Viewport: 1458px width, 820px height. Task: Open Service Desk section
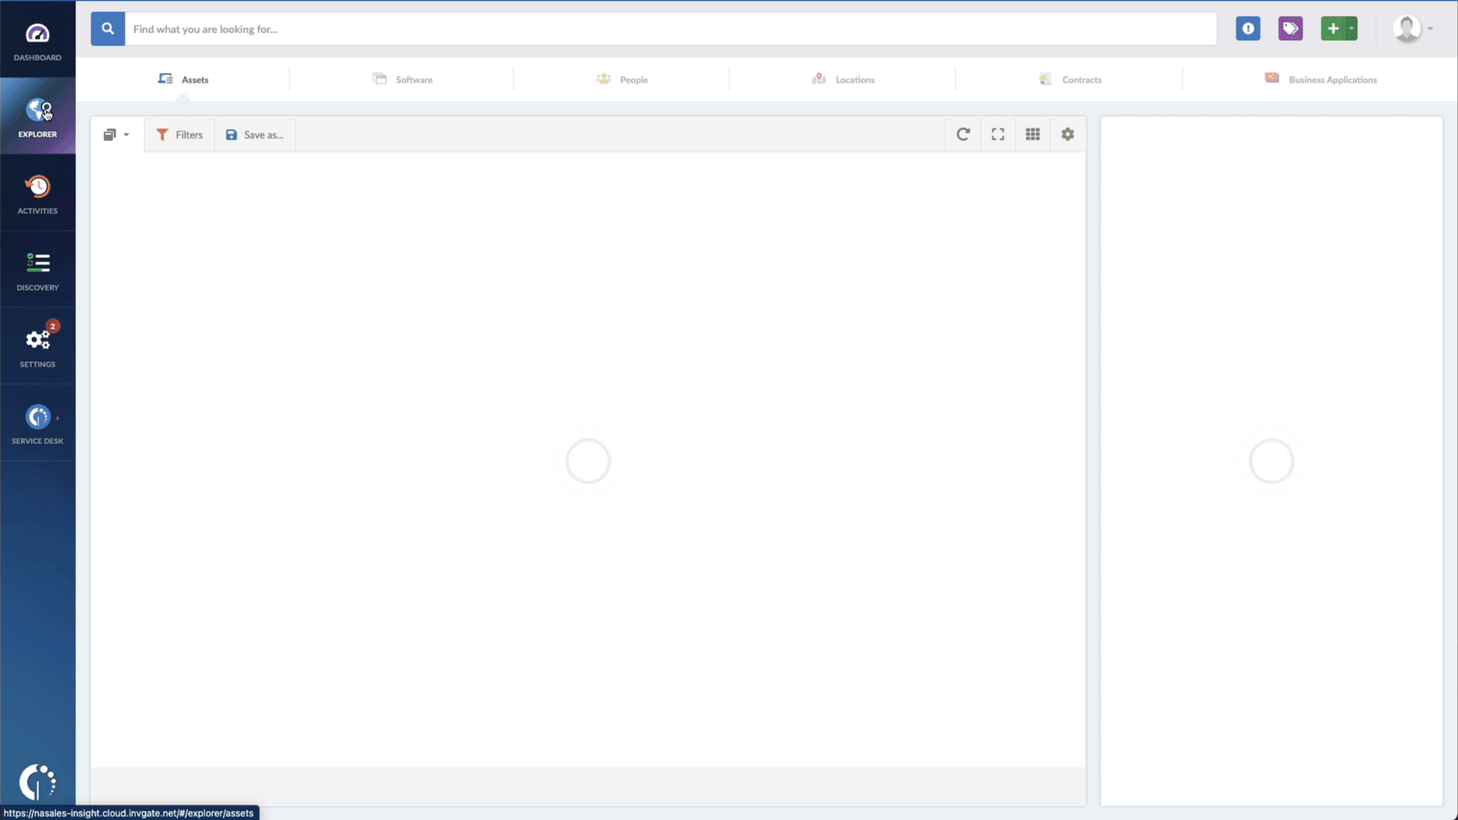click(37, 424)
